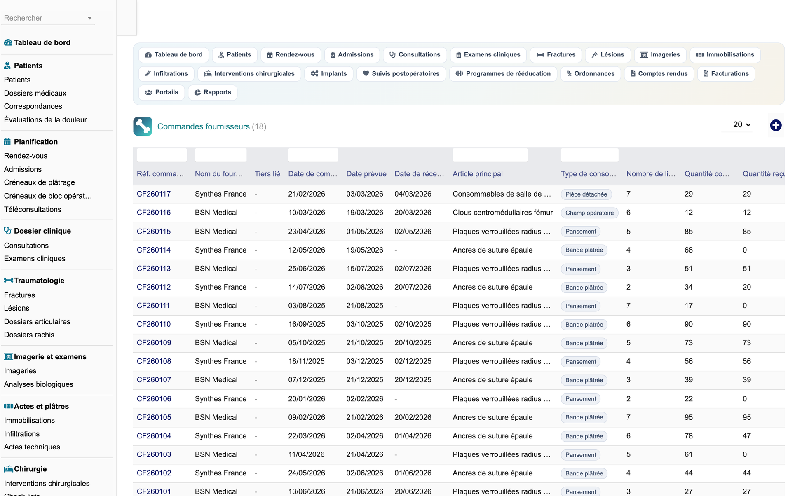Click the Type de consommable filter input
Viewport: 802px width, 496px height.
tap(589, 155)
